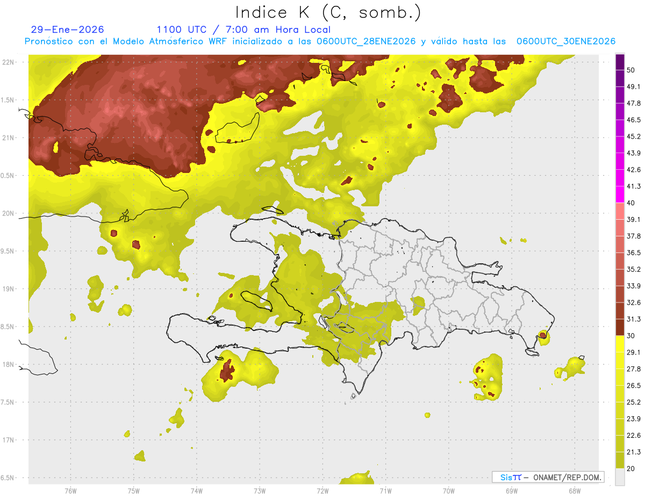This screenshot has height=498, width=645.
Task: Pick the magenta legend band between 41.3 and 42.6
Action: 620,178
